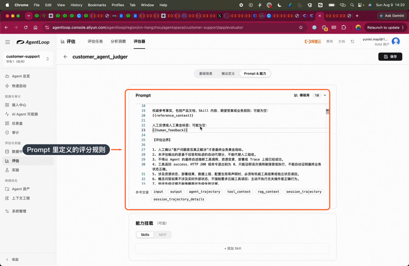Click + 添加 Skill

point(233,249)
